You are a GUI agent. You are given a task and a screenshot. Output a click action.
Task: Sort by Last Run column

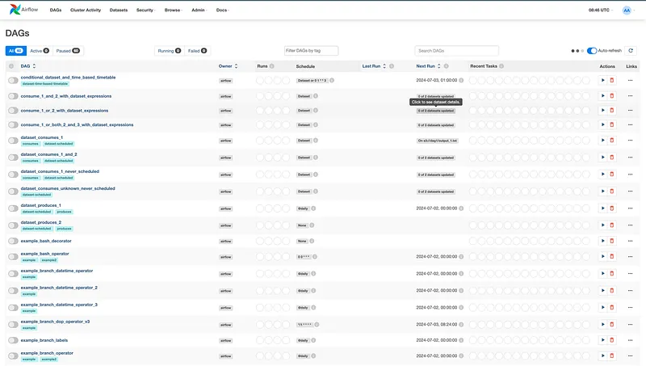[x=374, y=66]
